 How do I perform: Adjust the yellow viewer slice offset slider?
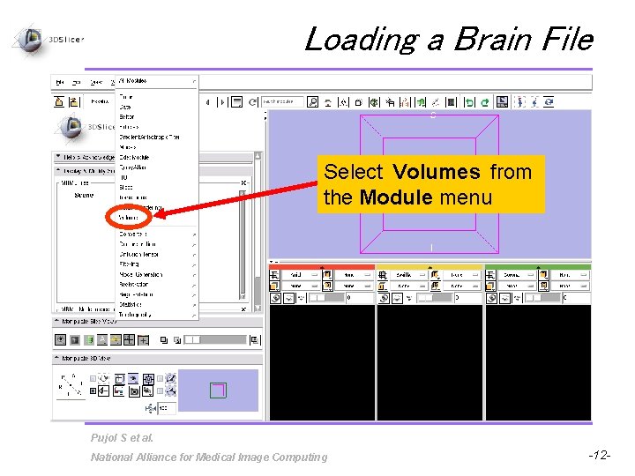coord(435,298)
